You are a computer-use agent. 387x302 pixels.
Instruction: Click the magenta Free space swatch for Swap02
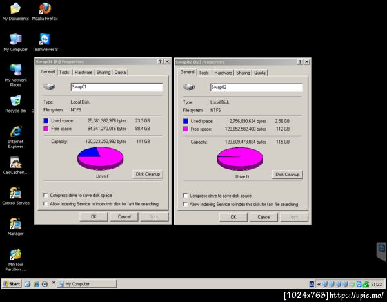[186, 129]
